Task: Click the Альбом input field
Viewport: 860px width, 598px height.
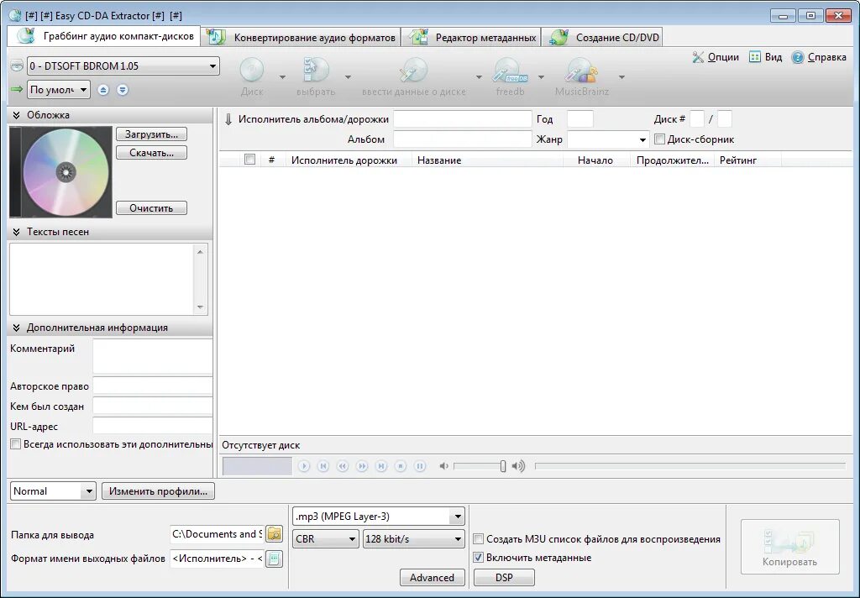Action: click(x=463, y=139)
